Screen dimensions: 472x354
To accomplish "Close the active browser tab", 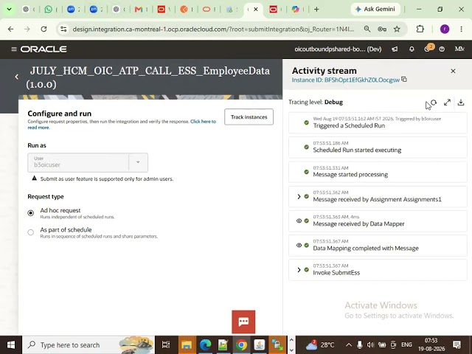I will (256, 10).
